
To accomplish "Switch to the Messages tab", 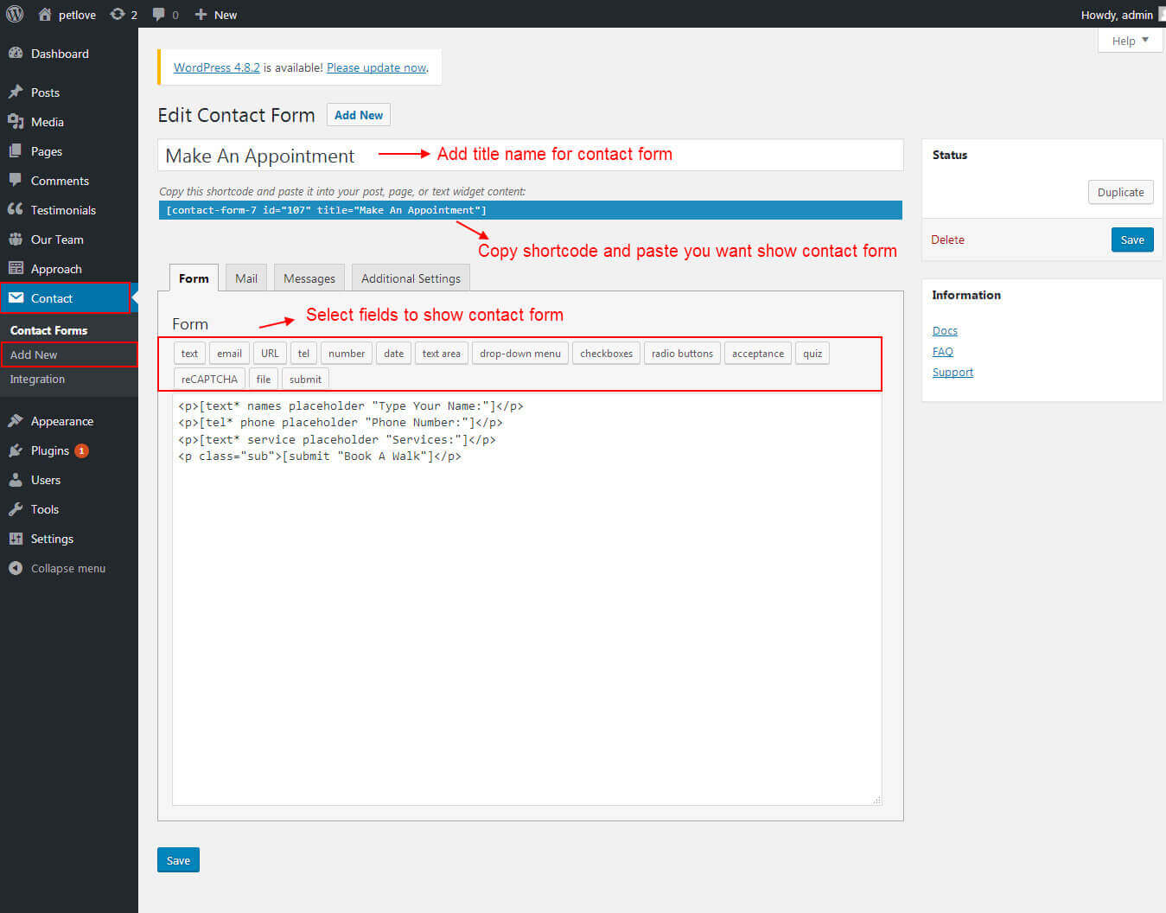I will [x=309, y=278].
